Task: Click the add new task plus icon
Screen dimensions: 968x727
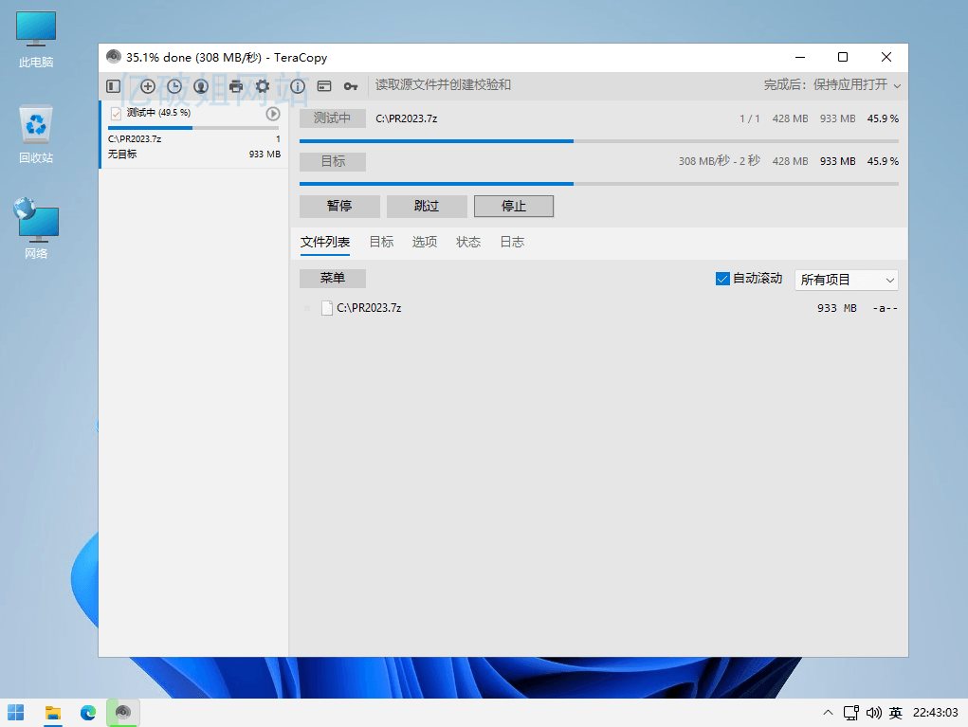Action: [x=148, y=86]
